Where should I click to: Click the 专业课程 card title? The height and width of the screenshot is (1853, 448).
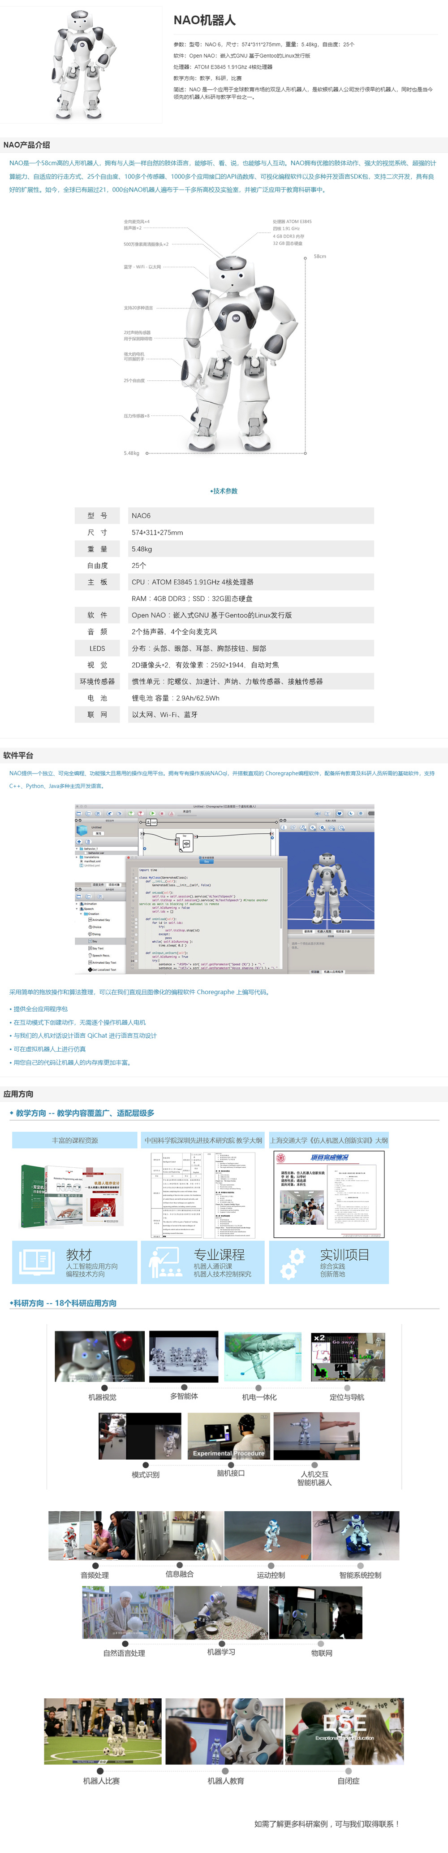220,1254
